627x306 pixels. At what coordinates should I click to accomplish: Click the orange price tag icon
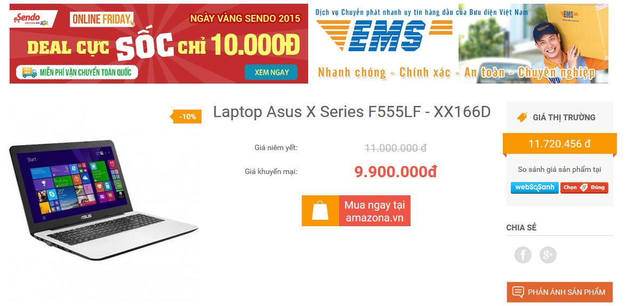click(522, 117)
